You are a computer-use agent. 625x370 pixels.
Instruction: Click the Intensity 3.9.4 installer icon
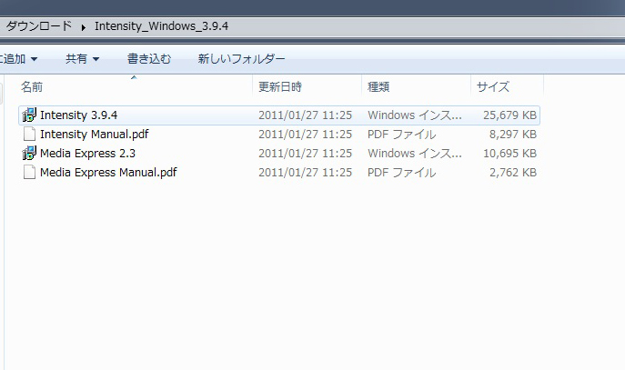pyautogui.click(x=29, y=115)
